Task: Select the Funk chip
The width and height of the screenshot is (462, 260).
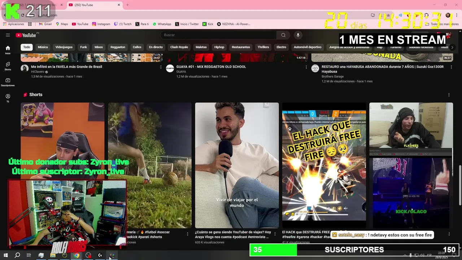Action: 83,47
